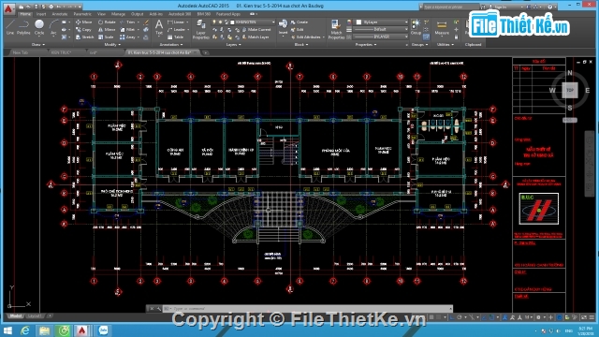Click the Group objects icon
Viewport: 599px width, 337px height.
point(416,27)
